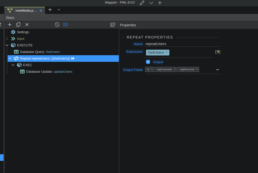Viewport: 258px width, 173px height.
Task: Open the Output Fields dropdown
Action: click(x=218, y=70)
